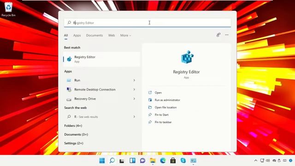Image resolution: width=295 pixels, height=166 pixels.
Task: Switch to the Documents tab
Action: [94, 35]
